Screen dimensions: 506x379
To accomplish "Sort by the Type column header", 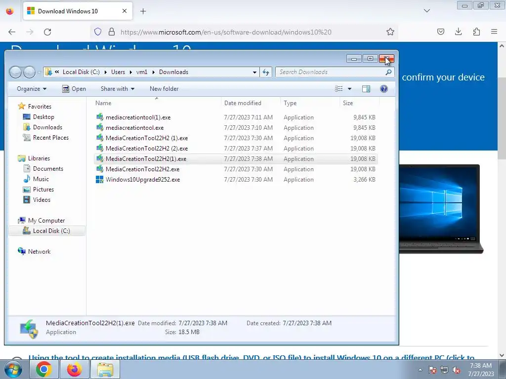I will 290,103.
